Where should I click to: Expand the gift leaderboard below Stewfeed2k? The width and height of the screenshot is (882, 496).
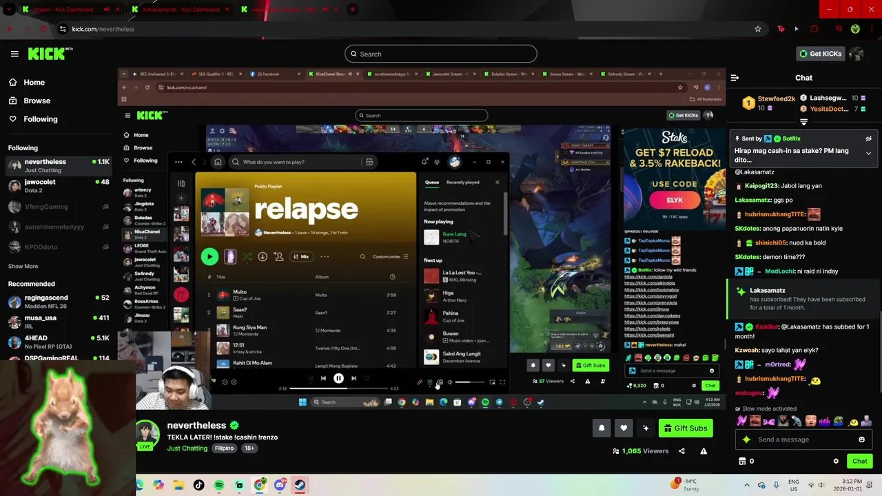803,122
